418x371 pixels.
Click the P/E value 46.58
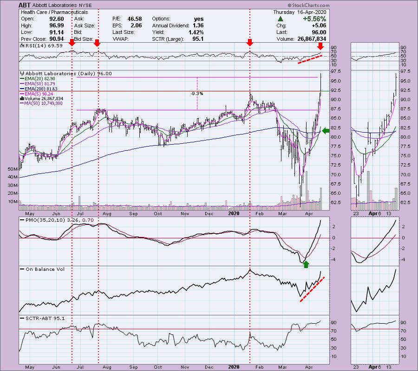(x=135, y=19)
